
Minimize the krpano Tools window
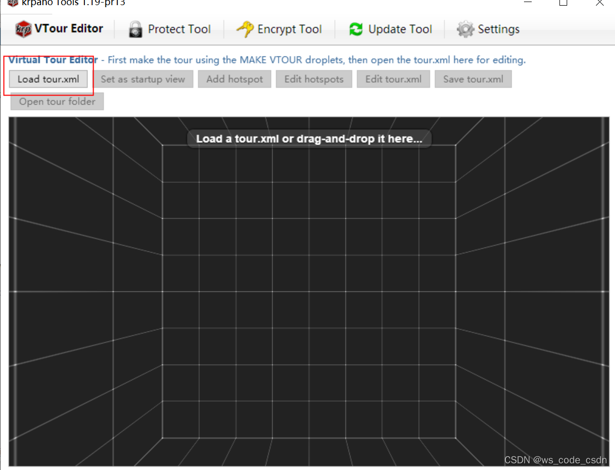pos(528,3)
